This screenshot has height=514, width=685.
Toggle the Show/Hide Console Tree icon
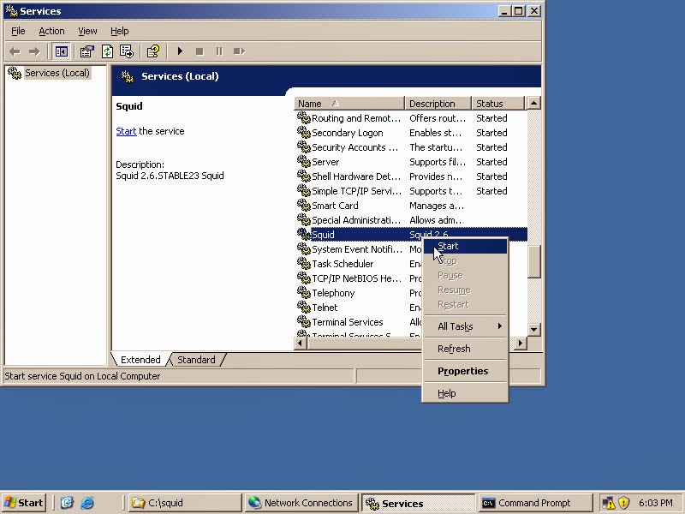pyautogui.click(x=61, y=51)
